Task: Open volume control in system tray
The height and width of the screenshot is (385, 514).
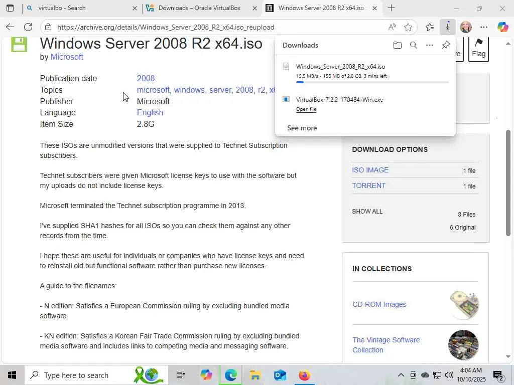Action: [449, 375]
